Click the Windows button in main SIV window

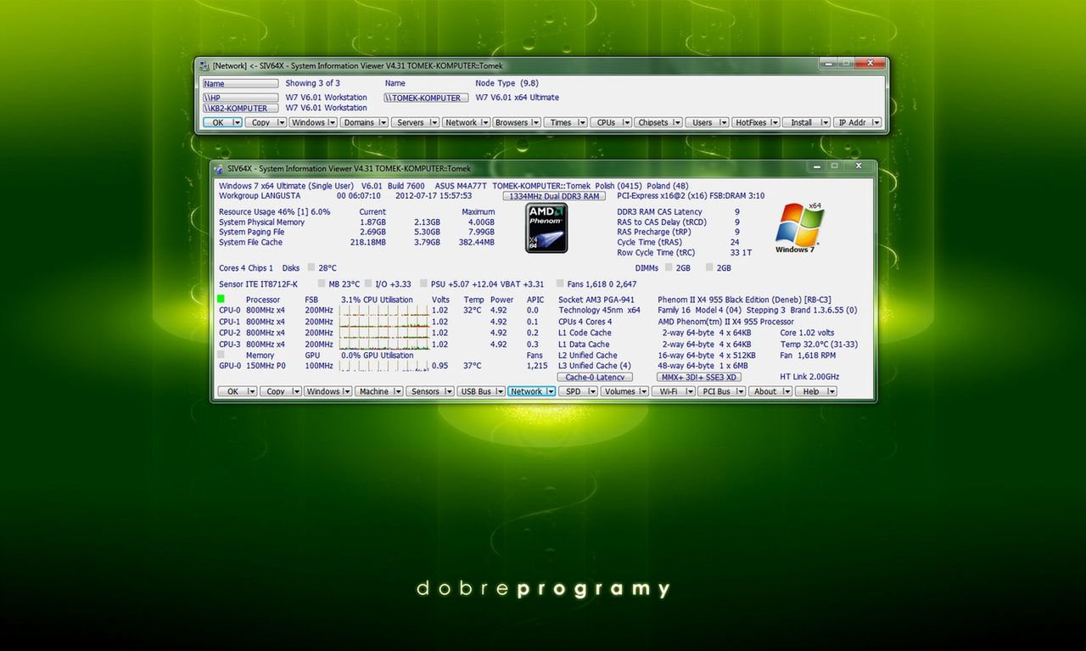point(327,391)
